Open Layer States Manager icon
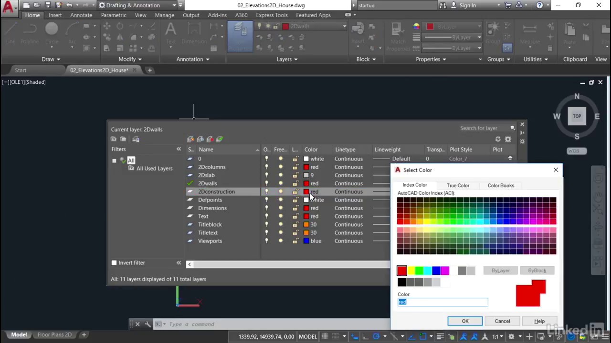The width and height of the screenshot is (611, 343). pyautogui.click(x=136, y=139)
